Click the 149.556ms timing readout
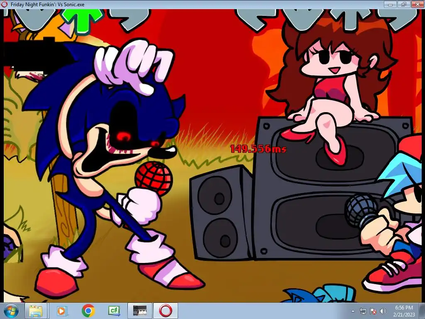This screenshot has height=319, width=425. [258, 149]
